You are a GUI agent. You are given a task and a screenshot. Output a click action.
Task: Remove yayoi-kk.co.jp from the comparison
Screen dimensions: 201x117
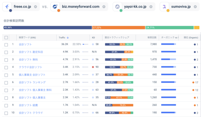[x=151, y=7]
